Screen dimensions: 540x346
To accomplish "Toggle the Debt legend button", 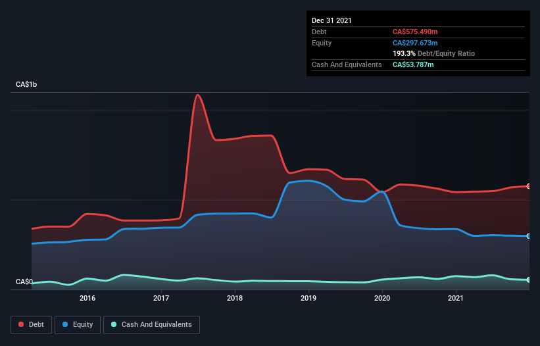I will [x=32, y=325].
